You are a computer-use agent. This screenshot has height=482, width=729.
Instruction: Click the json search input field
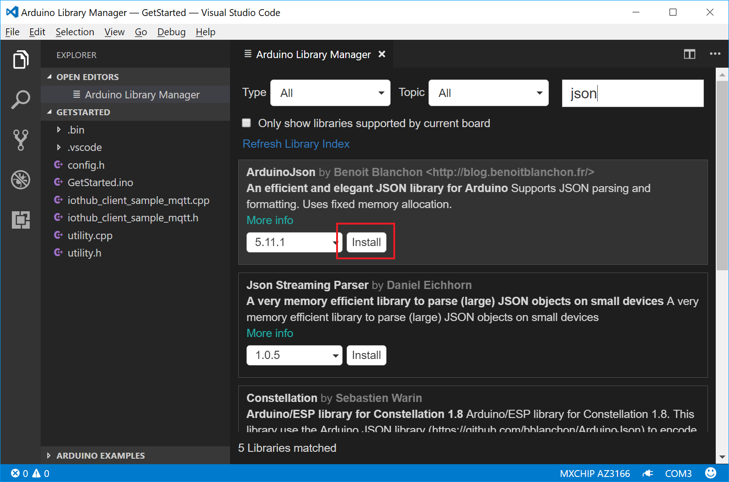coord(633,93)
